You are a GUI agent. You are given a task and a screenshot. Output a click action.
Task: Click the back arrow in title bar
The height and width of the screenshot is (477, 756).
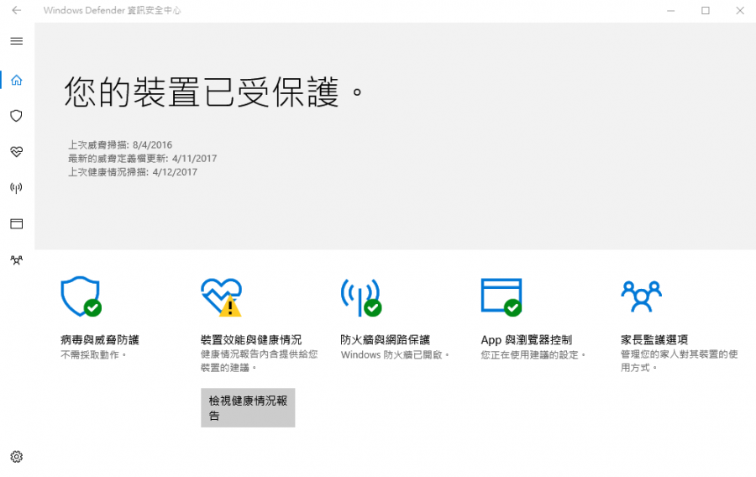pyautogui.click(x=17, y=11)
